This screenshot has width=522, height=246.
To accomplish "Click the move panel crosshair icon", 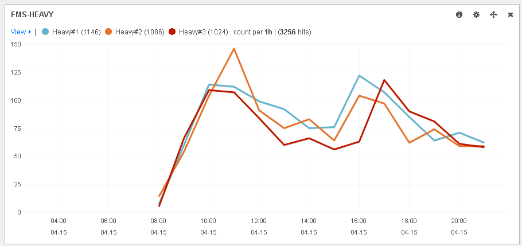I will coord(493,14).
